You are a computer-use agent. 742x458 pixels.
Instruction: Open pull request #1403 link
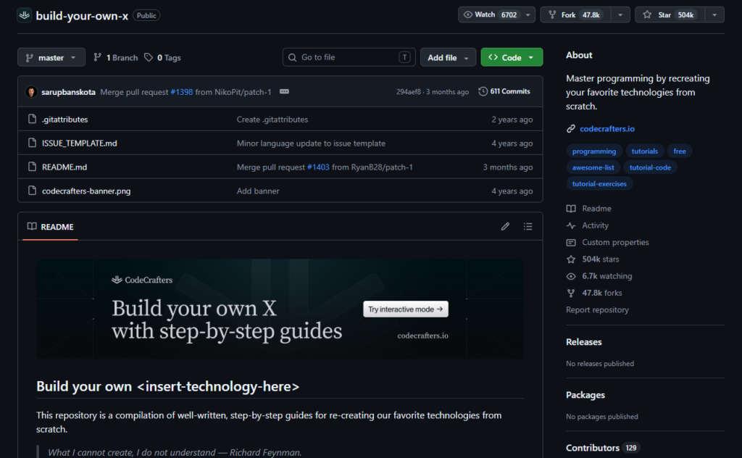click(x=318, y=167)
